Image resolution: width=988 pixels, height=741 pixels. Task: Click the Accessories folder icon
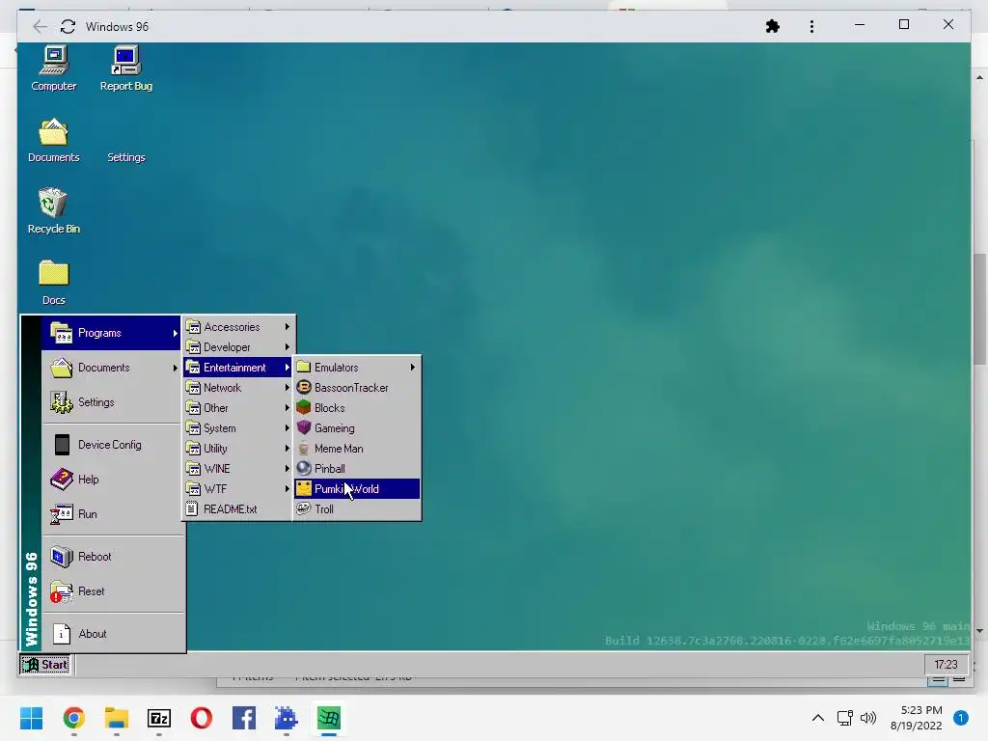point(193,327)
